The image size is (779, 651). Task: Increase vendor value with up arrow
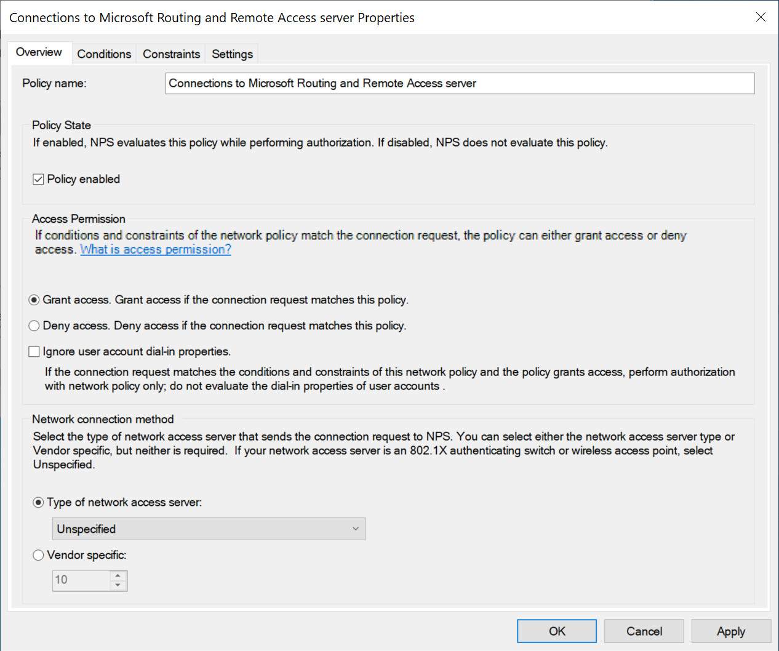[x=118, y=576]
